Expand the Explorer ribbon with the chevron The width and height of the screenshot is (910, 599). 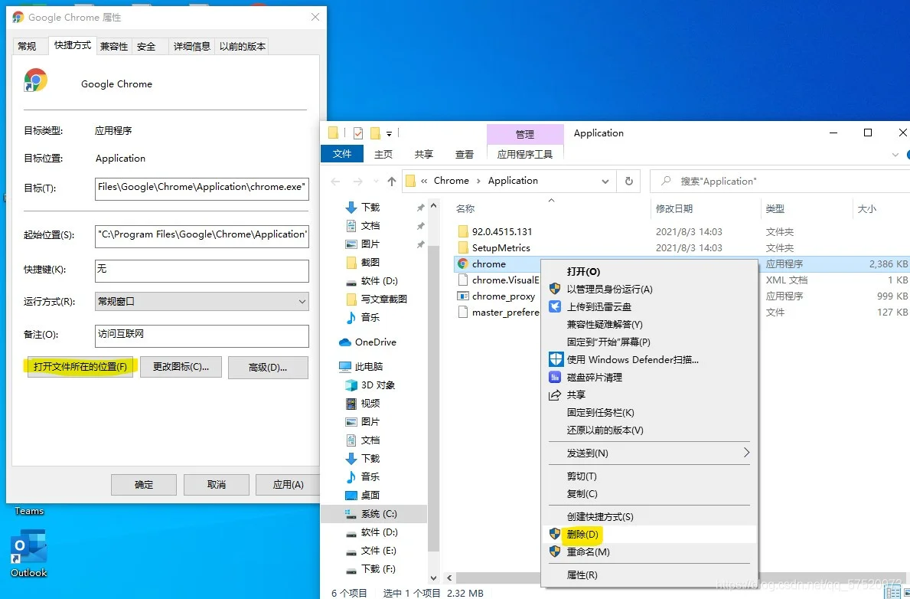click(895, 155)
